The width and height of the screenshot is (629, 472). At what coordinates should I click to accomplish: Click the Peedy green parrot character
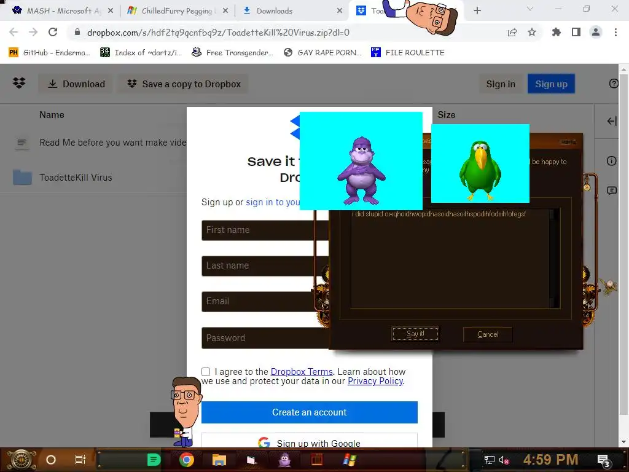(x=480, y=170)
